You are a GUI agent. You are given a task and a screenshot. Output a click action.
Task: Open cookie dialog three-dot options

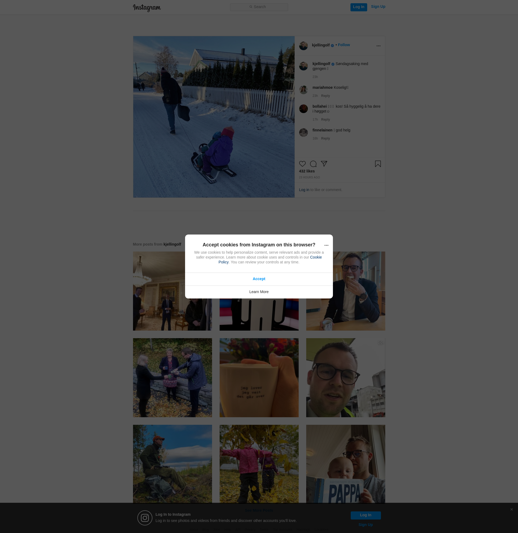[326, 245]
